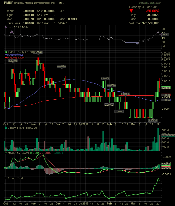Click the Nov label on date axis
The image size is (175, 206).
[33, 124]
